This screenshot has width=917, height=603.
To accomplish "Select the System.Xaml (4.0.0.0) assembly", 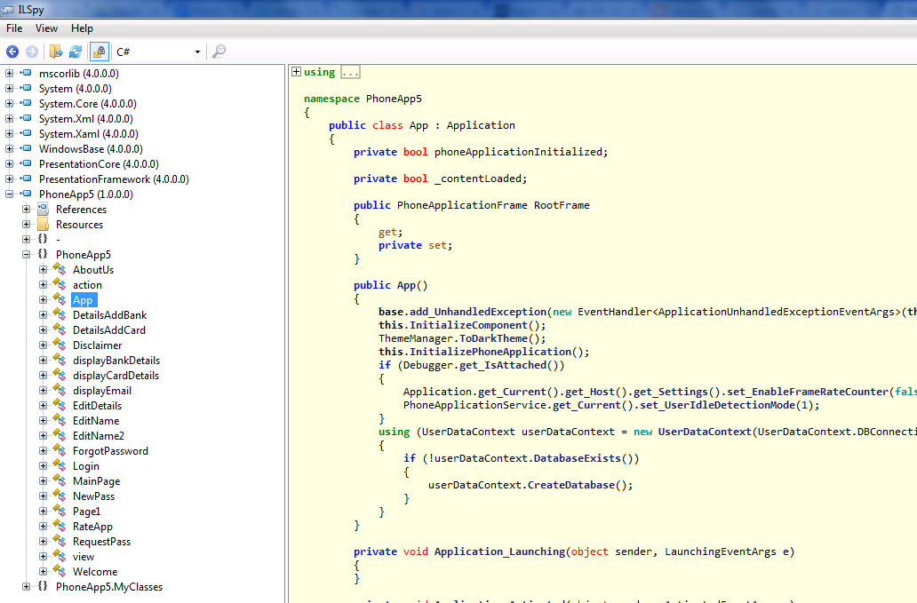I will [88, 134].
